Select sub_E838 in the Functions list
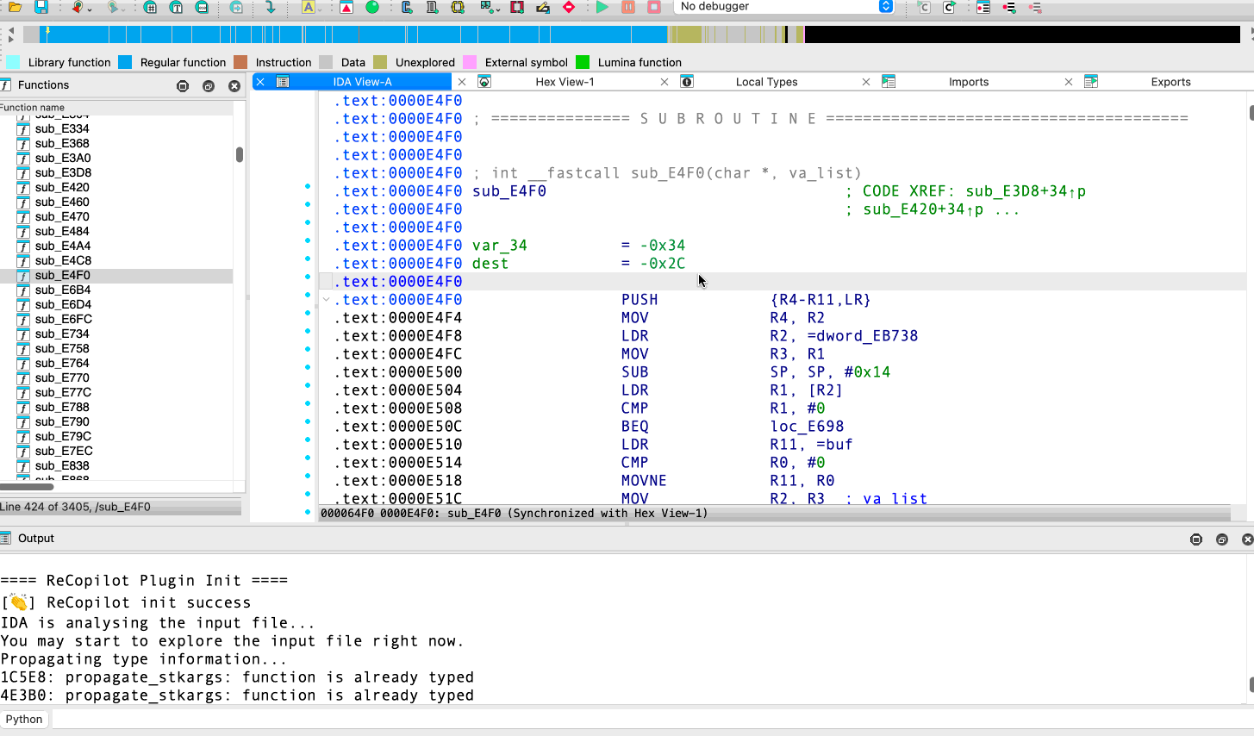This screenshot has height=736, width=1254. [62, 465]
